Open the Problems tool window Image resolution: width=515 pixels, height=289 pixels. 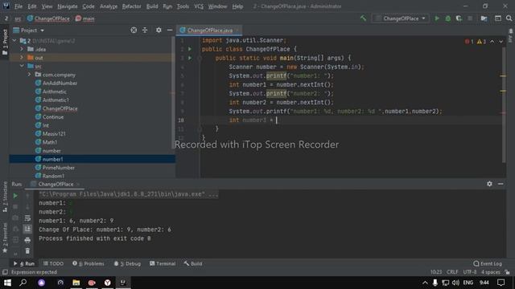[89, 263]
